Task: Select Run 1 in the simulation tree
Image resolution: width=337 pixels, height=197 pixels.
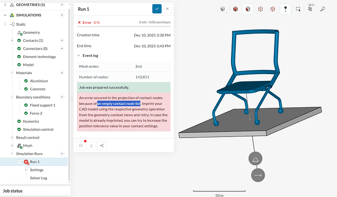Action: (x=35, y=161)
